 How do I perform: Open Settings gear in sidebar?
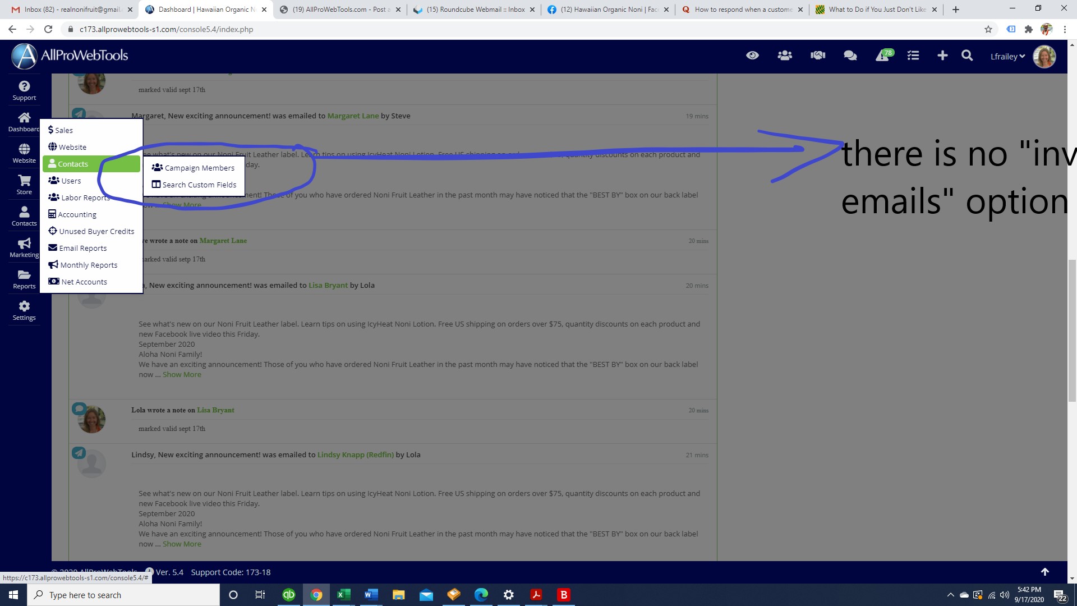pyautogui.click(x=24, y=311)
